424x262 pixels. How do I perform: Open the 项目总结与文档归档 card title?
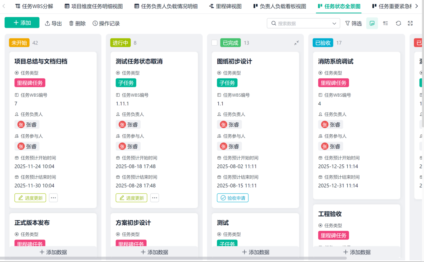(x=41, y=61)
